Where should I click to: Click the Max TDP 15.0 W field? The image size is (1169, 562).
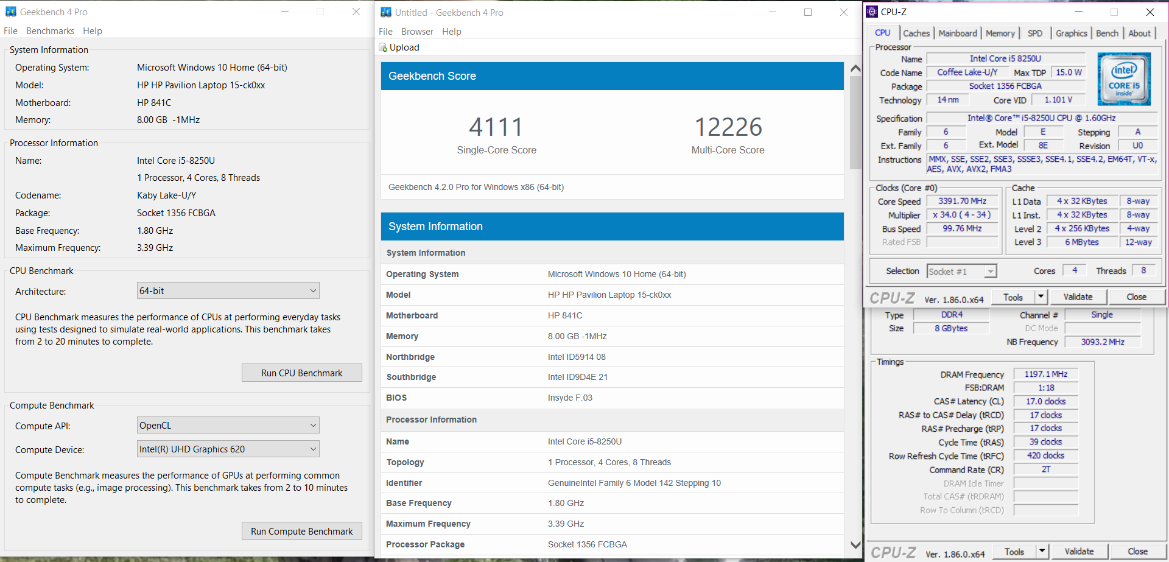click(1069, 72)
